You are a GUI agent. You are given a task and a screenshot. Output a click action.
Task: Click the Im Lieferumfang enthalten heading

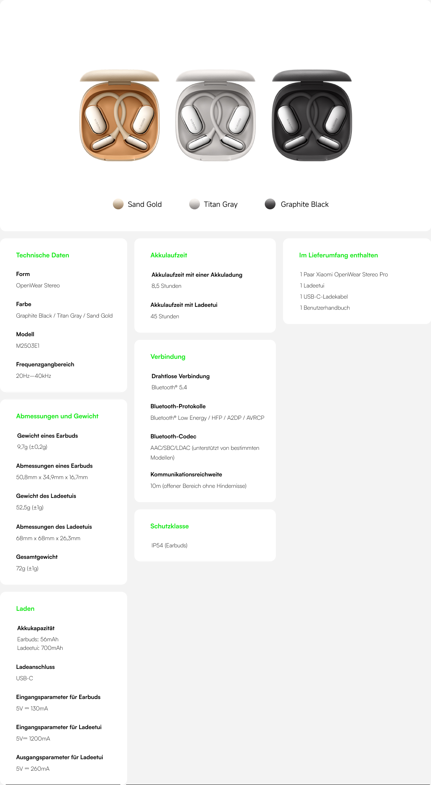[x=339, y=255]
